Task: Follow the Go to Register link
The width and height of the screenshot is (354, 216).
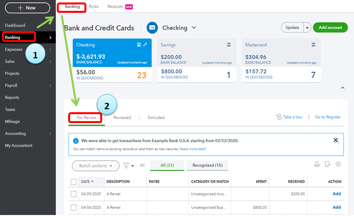Action: [328, 117]
